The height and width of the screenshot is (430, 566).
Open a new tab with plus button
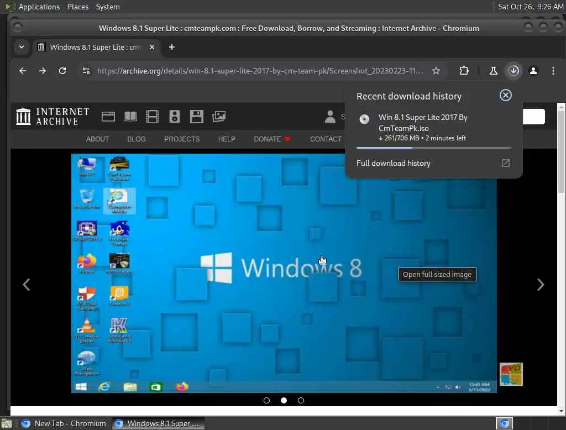point(172,47)
